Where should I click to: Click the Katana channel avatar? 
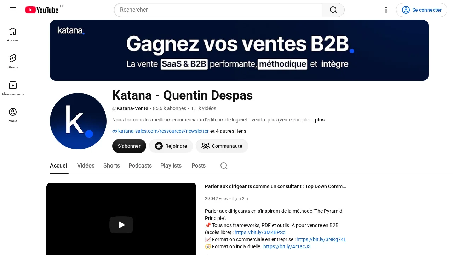tap(78, 121)
